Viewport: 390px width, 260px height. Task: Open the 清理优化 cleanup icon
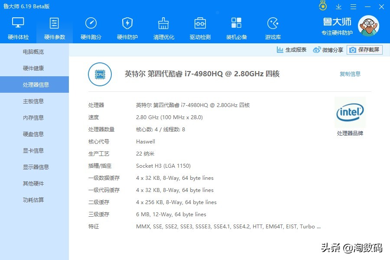coord(163,24)
